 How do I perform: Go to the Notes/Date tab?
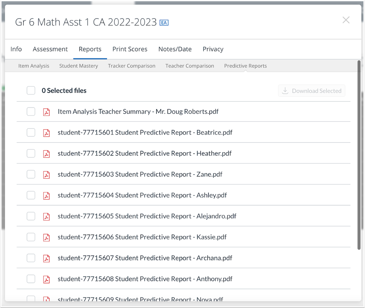point(175,49)
